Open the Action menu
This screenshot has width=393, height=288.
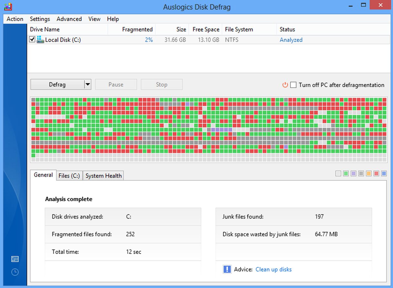tap(15, 19)
